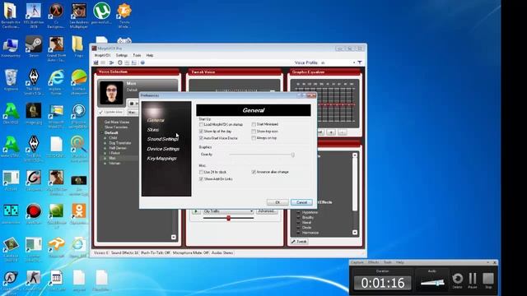
Task: Open the recorder panel options dropdown arrow
Action: 487,262
